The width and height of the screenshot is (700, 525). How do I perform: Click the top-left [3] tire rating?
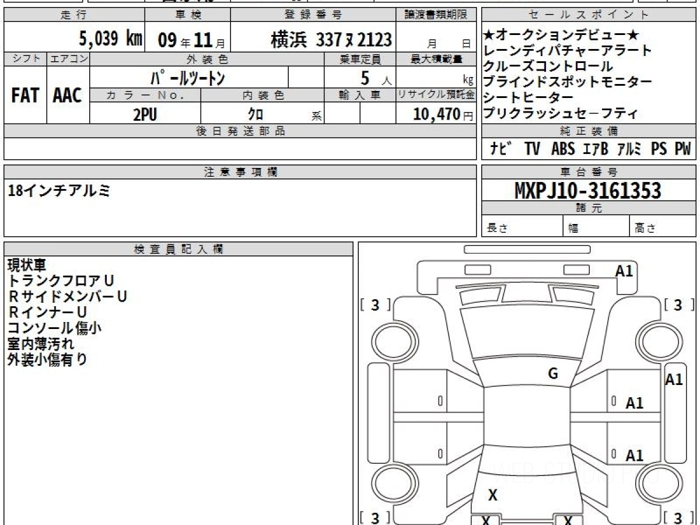pos(375,304)
